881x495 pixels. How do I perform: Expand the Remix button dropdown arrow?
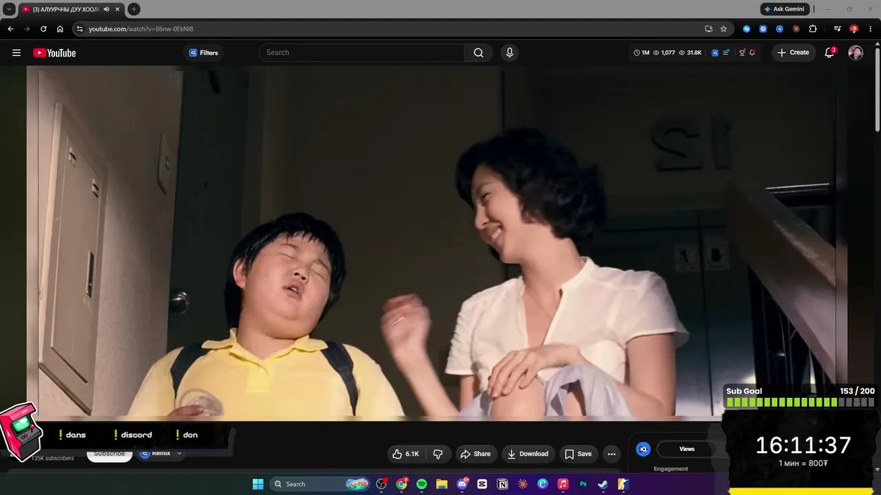(x=179, y=454)
